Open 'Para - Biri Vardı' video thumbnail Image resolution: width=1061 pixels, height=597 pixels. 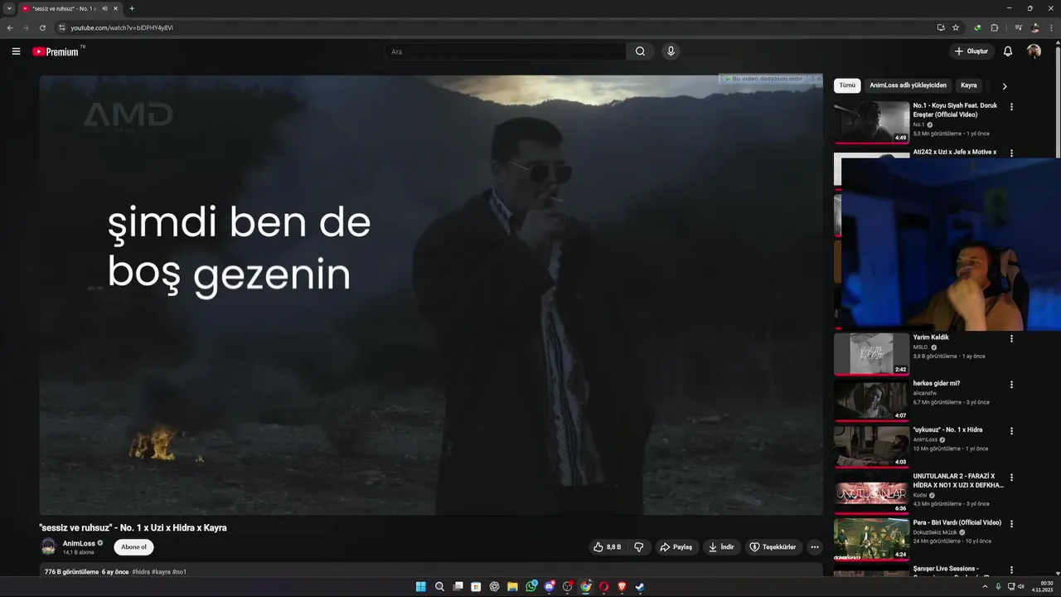[871, 540]
